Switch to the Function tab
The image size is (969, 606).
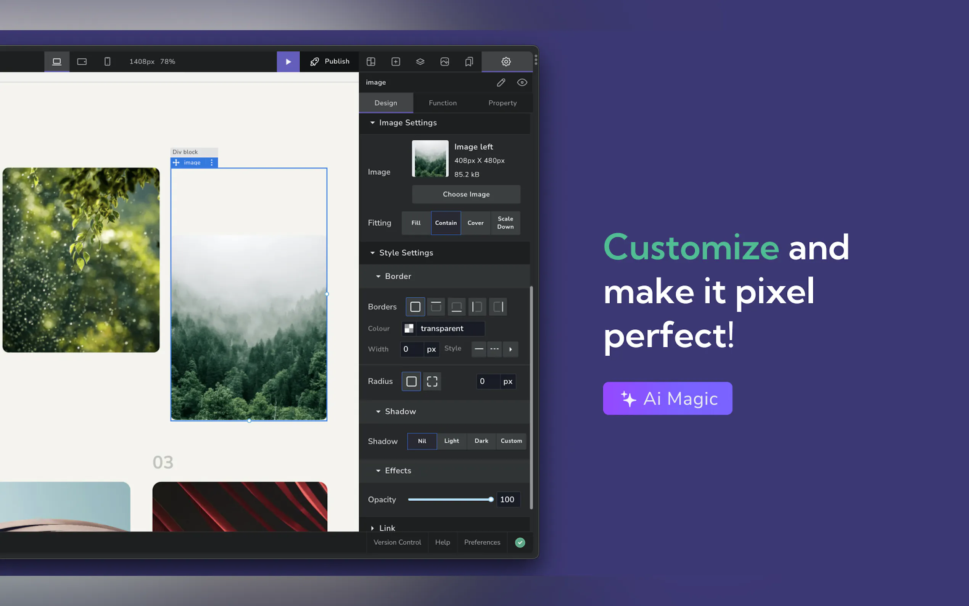pos(442,103)
